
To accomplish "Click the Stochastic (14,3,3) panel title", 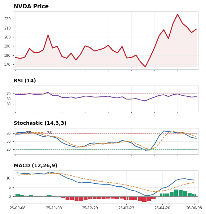I will click(40, 123).
